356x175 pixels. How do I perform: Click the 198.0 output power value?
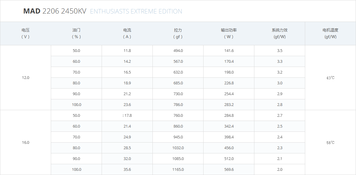(x=229, y=72)
